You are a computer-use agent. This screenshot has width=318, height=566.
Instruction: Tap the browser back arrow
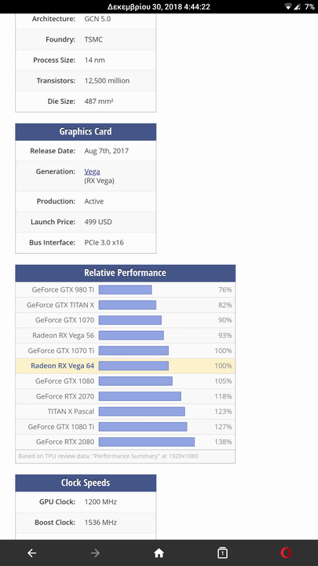click(x=31, y=553)
